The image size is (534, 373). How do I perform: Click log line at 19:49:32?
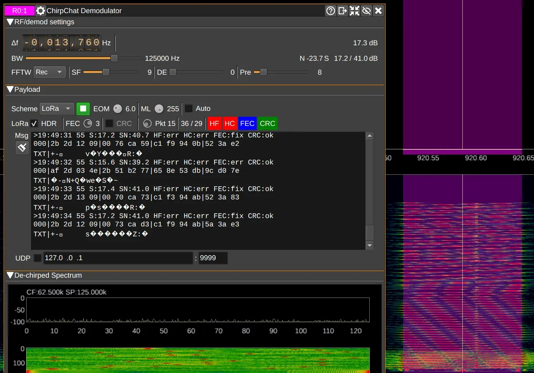point(154,162)
